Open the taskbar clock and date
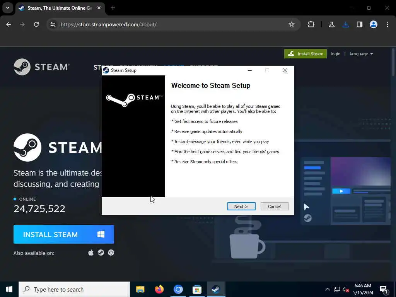Screen dimensions: 396x297 pyautogui.click(x=363, y=289)
